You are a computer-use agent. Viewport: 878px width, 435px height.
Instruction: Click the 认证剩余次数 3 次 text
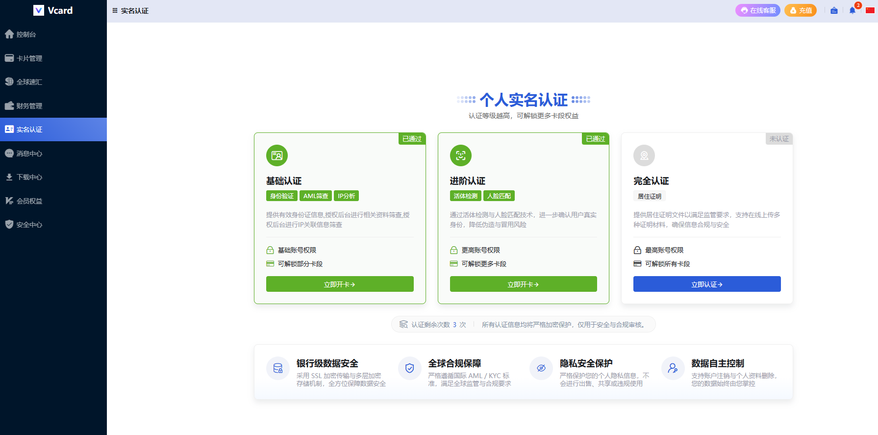[439, 325]
